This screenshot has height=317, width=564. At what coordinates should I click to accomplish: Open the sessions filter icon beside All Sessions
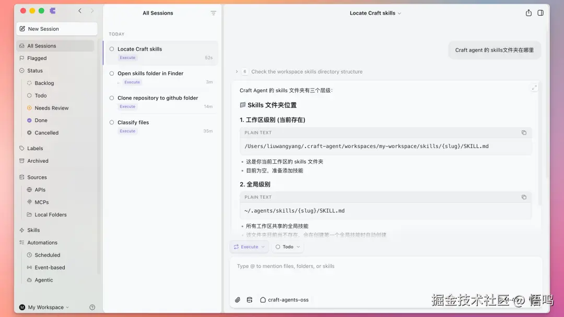pyautogui.click(x=213, y=13)
